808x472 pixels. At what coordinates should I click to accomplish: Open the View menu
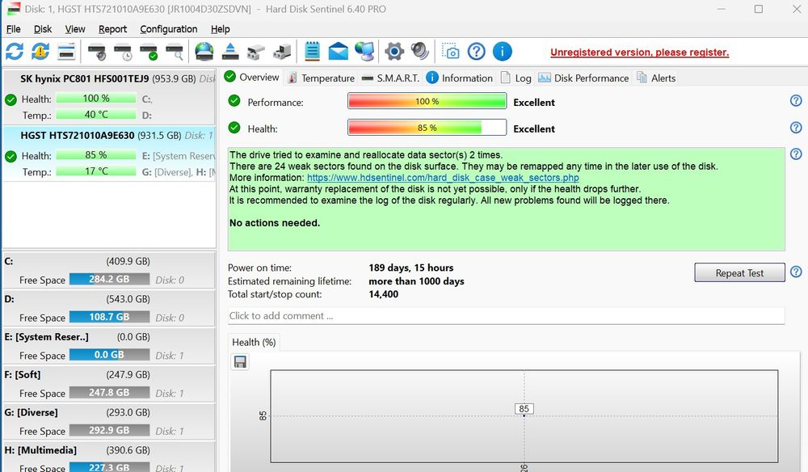[74, 29]
